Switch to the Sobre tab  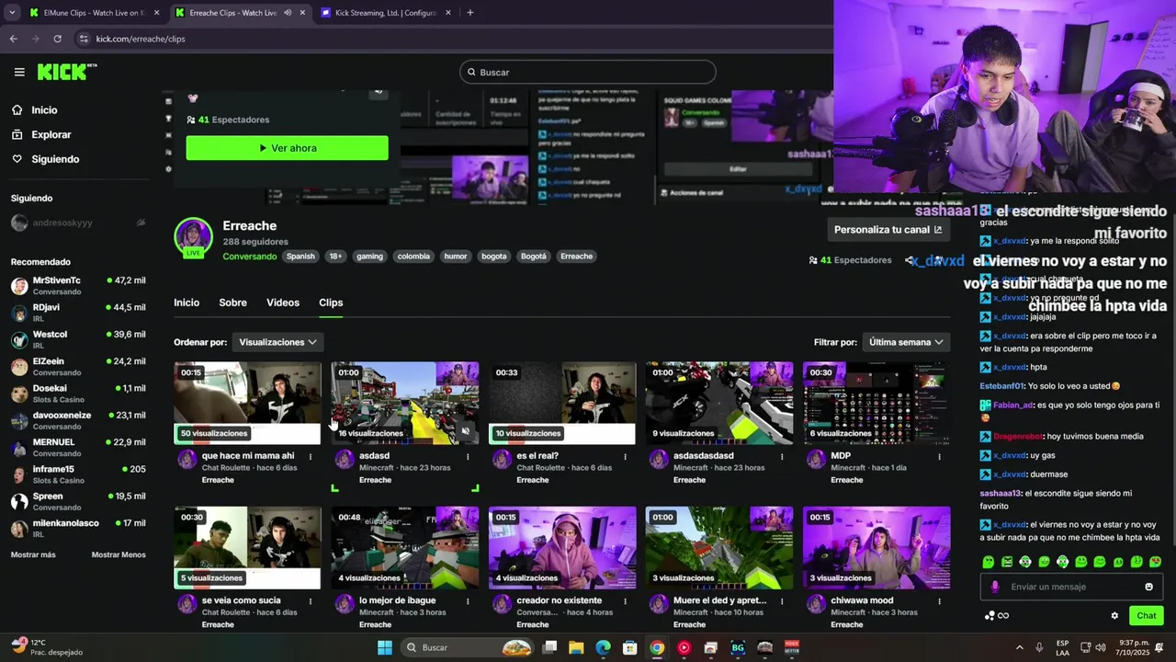coord(232,302)
